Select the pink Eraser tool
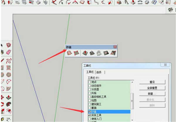Screen dimensions: 176x122 coord(9,52)
